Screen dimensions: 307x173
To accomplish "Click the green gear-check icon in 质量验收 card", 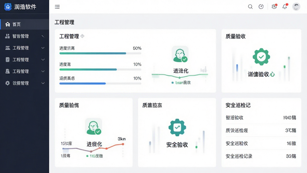I will (x=261, y=57).
